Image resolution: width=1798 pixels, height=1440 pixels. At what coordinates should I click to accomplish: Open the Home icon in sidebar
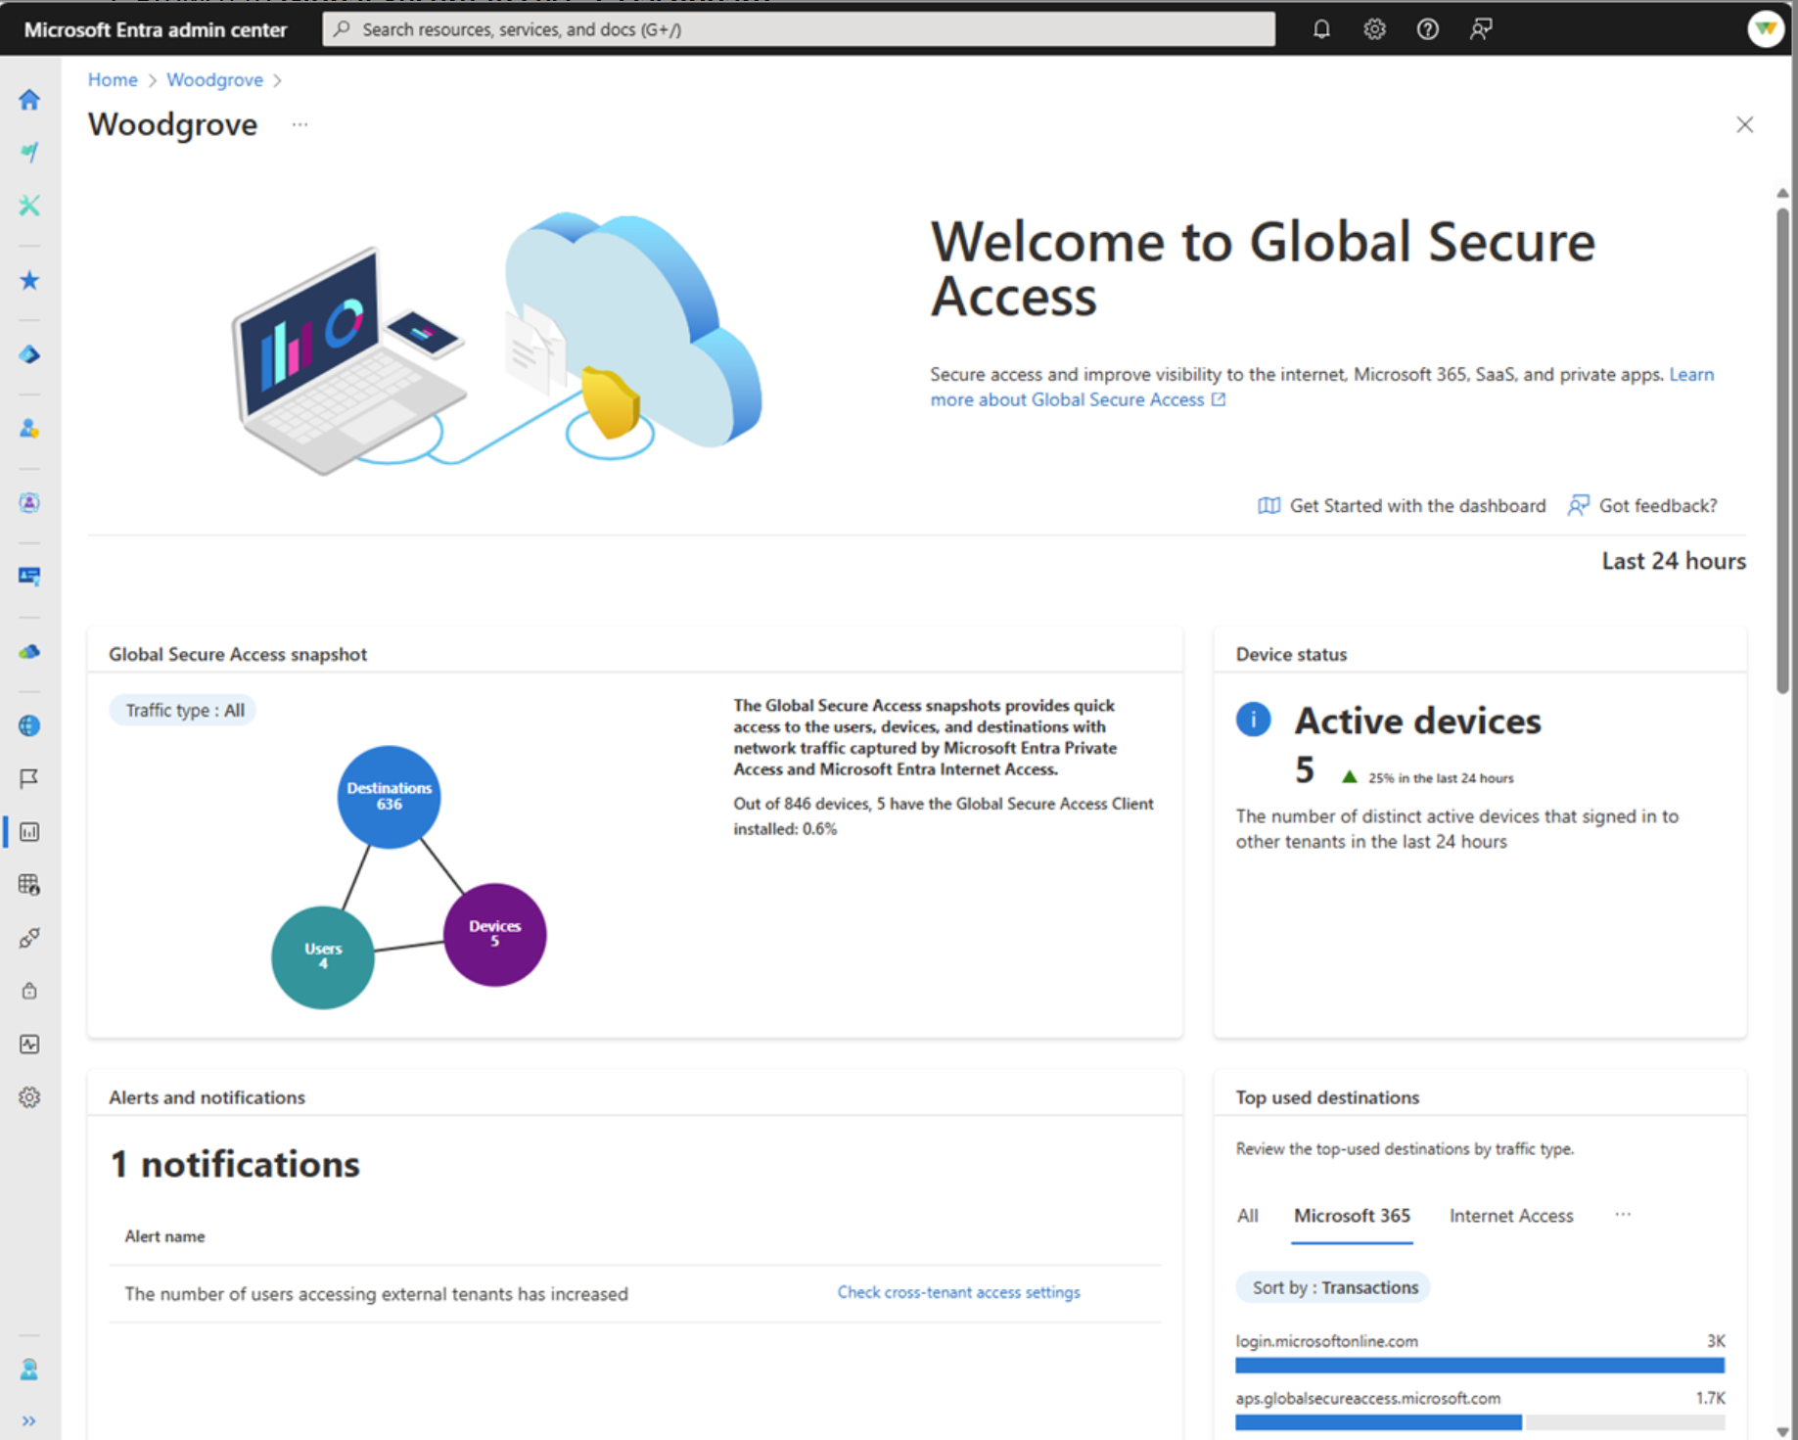[x=29, y=100]
